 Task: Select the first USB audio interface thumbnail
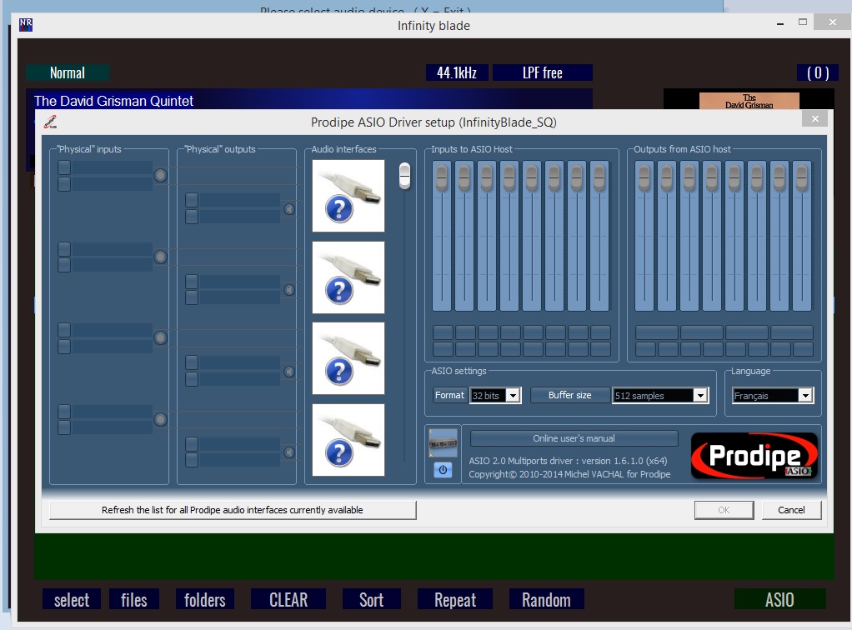pyautogui.click(x=348, y=196)
